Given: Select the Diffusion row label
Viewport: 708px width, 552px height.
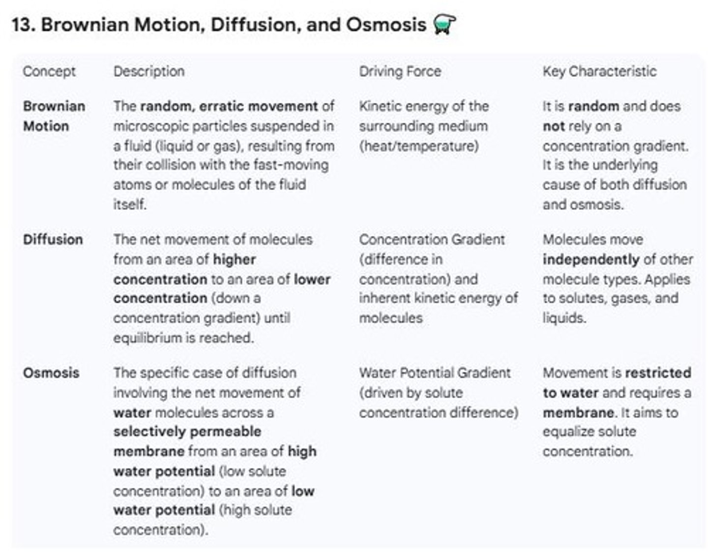Looking at the screenshot, I should 53,239.
